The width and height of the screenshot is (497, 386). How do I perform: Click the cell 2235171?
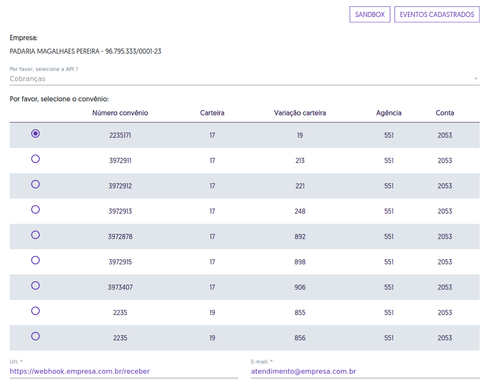[120, 136]
